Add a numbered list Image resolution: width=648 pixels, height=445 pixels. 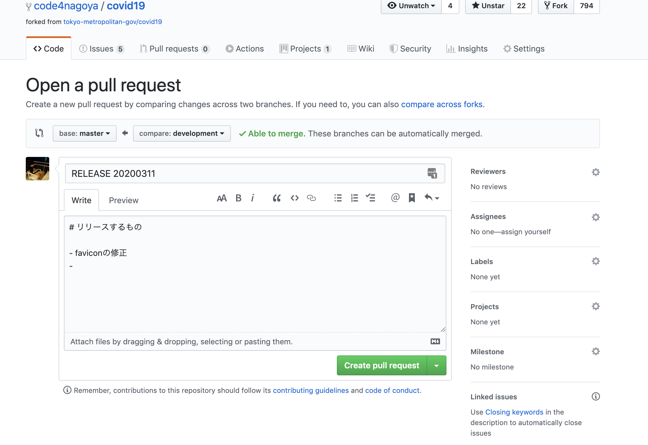coord(354,198)
